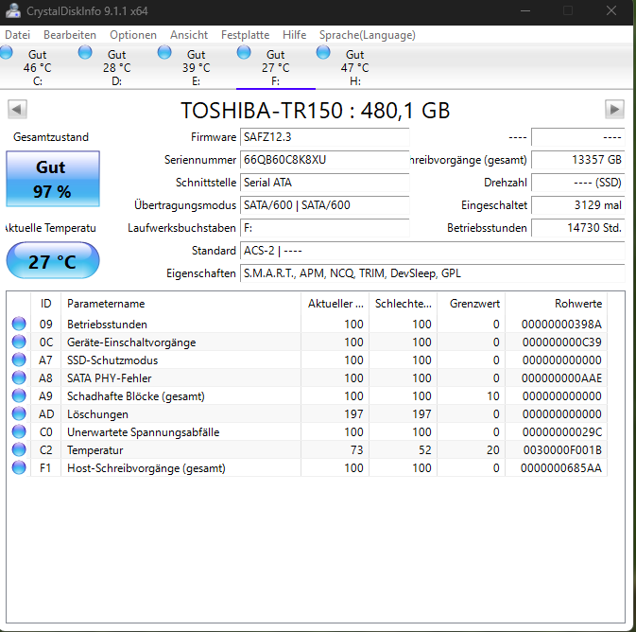Screen dimensions: 636x632
Task: Switch to drive C: at 46 °C
Action: tap(37, 67)
